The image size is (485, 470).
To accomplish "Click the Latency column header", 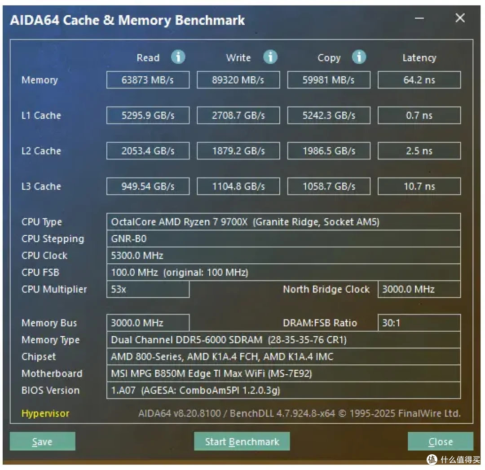I will 419,58.
